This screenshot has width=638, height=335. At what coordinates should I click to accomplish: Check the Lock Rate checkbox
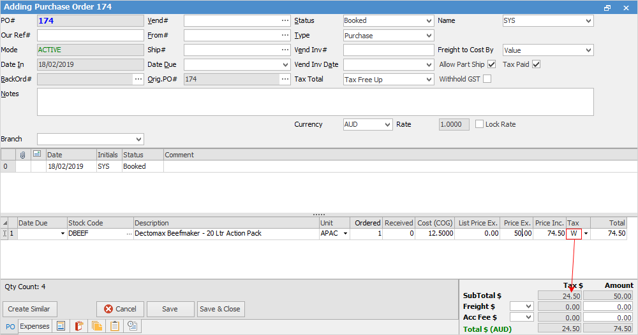(x=480, y=124)
